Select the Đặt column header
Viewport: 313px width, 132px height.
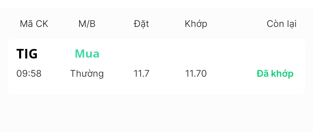pos(141,24)
